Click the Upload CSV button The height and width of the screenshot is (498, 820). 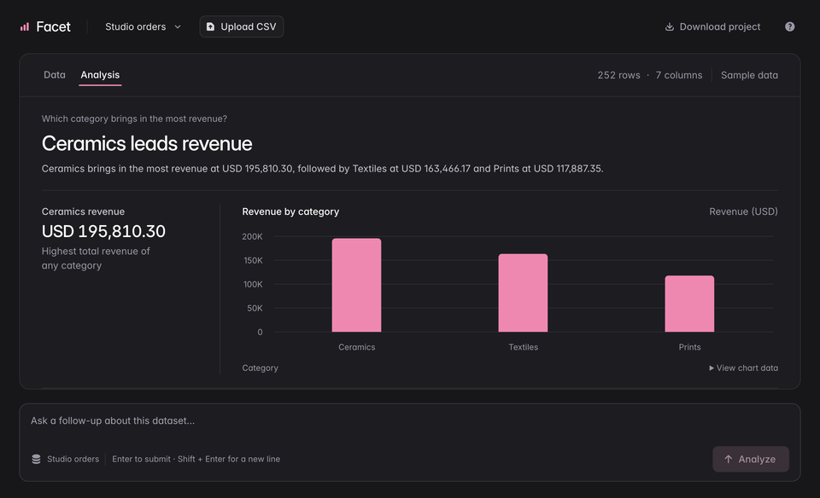pos(242,26)
